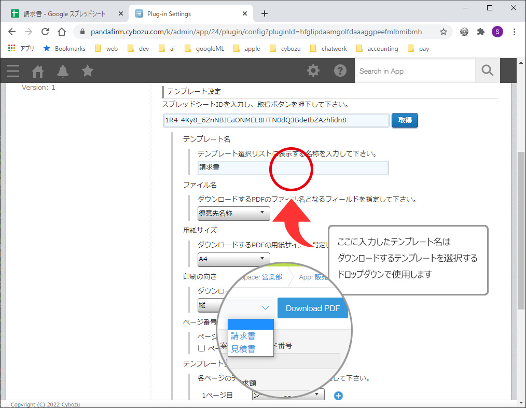Toggle the page number checkbox

tap(202, 348)
